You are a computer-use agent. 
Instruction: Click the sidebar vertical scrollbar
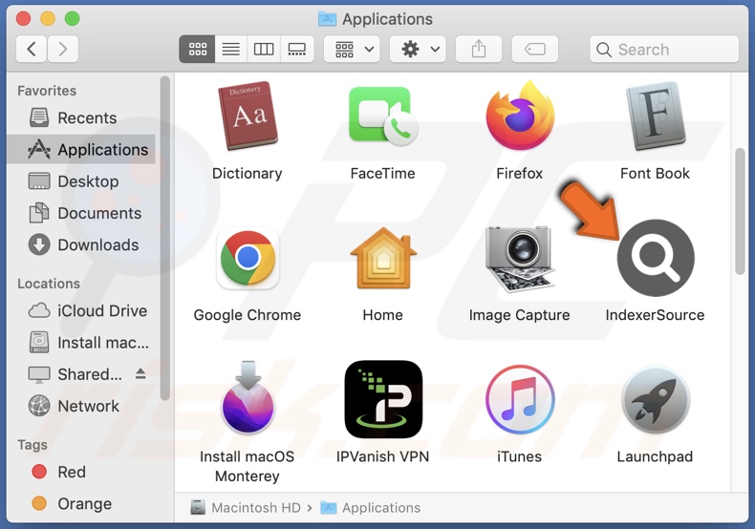click(165, 238)
